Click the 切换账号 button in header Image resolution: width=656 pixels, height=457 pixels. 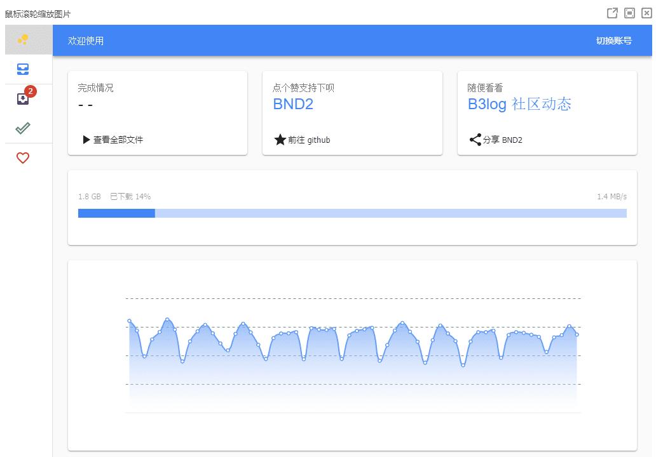coord(613,41)
